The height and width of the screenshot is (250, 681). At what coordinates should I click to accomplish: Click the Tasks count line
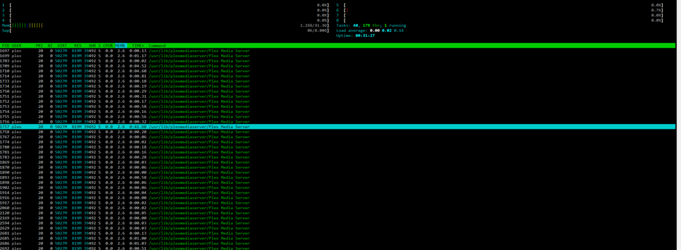pos(371,26)
